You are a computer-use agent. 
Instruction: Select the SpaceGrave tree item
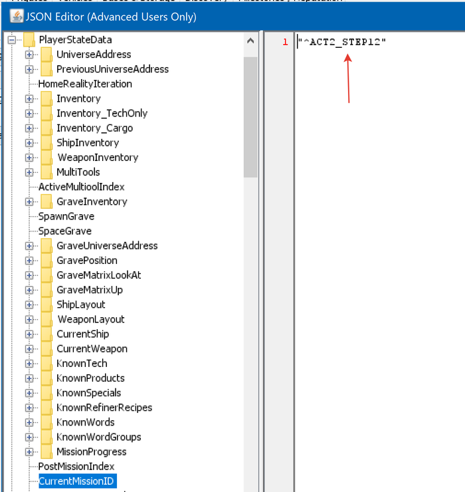pos(65,231)
